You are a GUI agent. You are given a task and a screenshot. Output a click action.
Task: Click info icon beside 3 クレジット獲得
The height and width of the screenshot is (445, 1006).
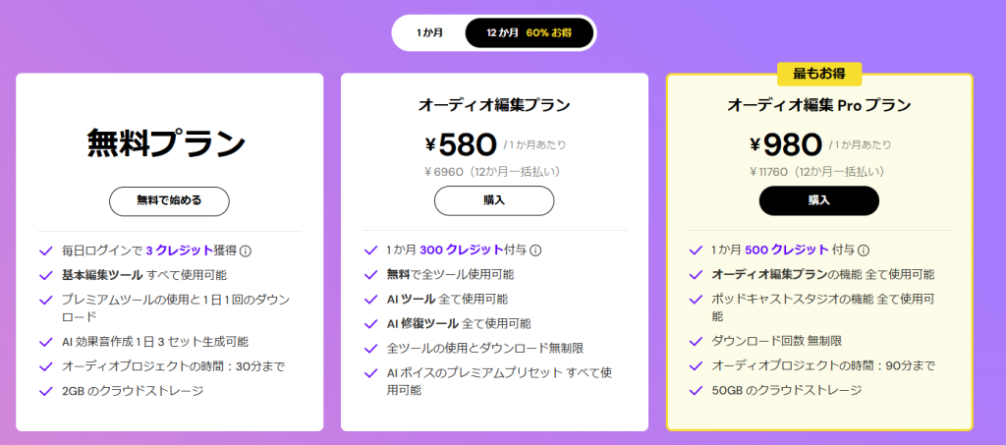click(247, 250)
